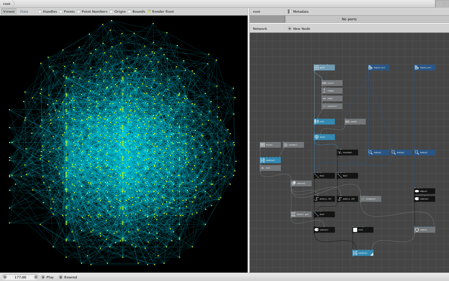The width and height of the screenshot is (449, 281).
Task: Select the rect1 node
Action: [363, 230]
